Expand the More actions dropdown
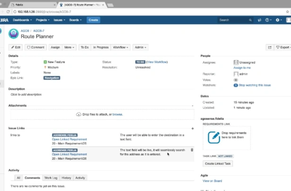This screenshot has height=191, width=291. click(x=69, y=48)
